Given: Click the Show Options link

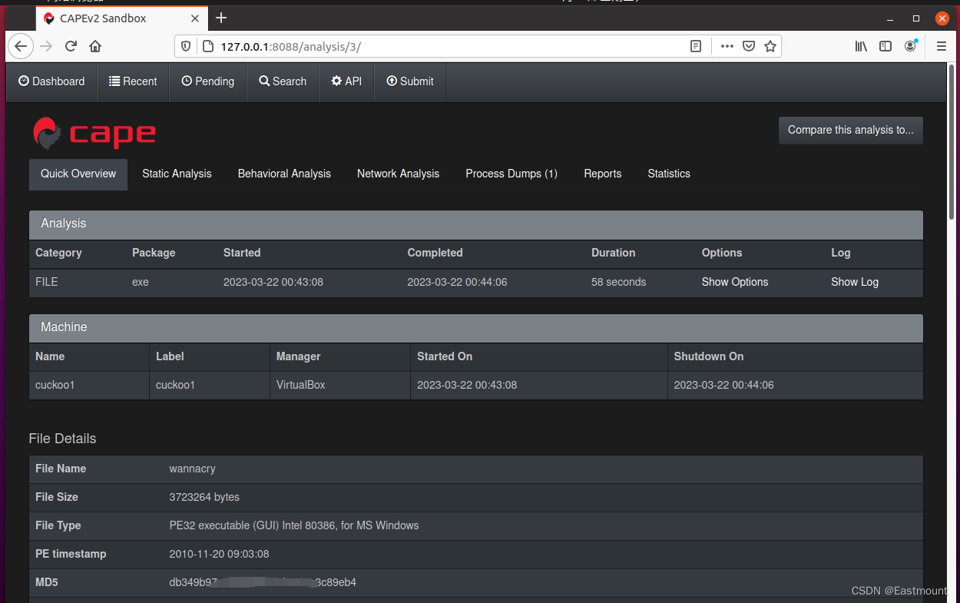Looking at the screenshot, I should point(735,282).
